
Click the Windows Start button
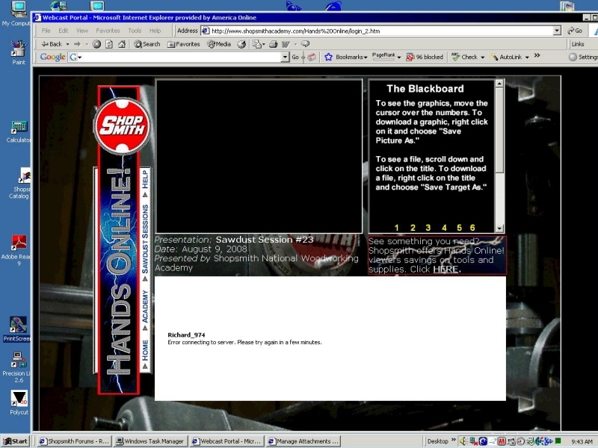(x=15, y=441)
